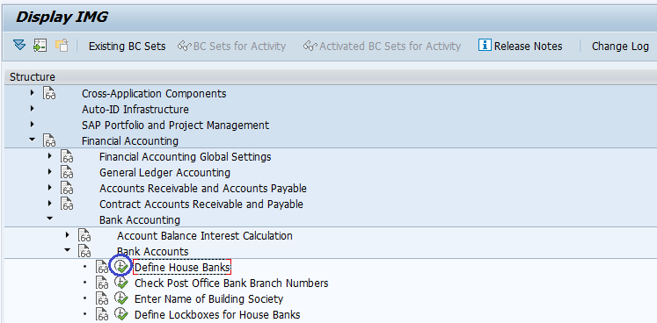Click the blue info icon beside Release Notes

tap(485, 45)
